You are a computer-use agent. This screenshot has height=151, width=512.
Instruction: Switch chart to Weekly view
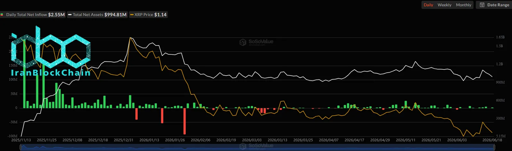coord(444,5)
